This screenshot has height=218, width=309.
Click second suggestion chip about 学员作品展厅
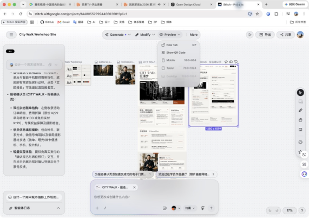tap(186, 174)
